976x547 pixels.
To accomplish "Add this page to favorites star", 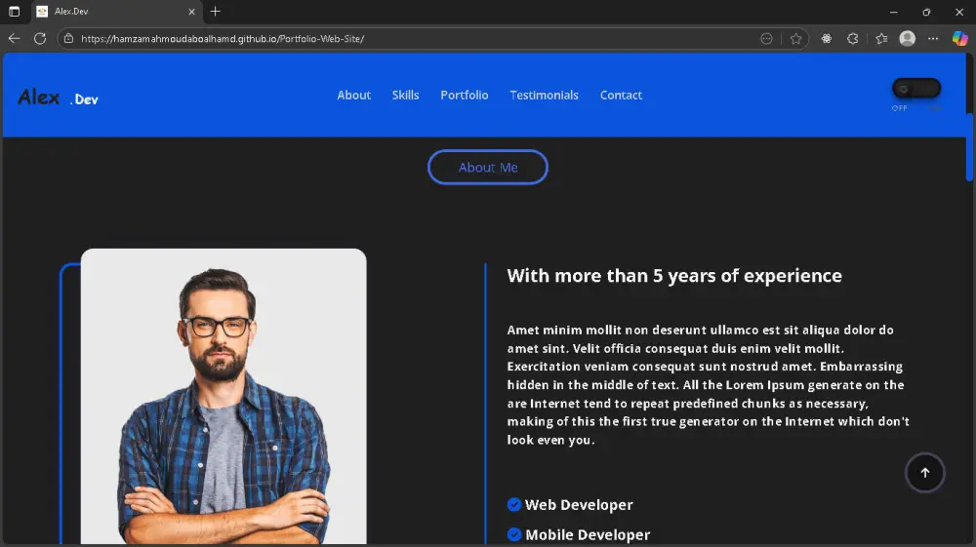I will tap(795, 39).
